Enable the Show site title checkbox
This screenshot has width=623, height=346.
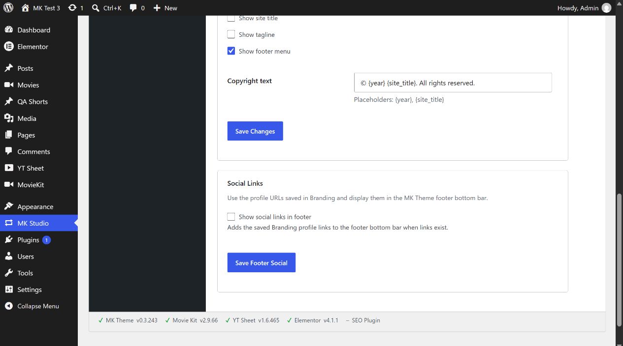(x=231, y=18)
